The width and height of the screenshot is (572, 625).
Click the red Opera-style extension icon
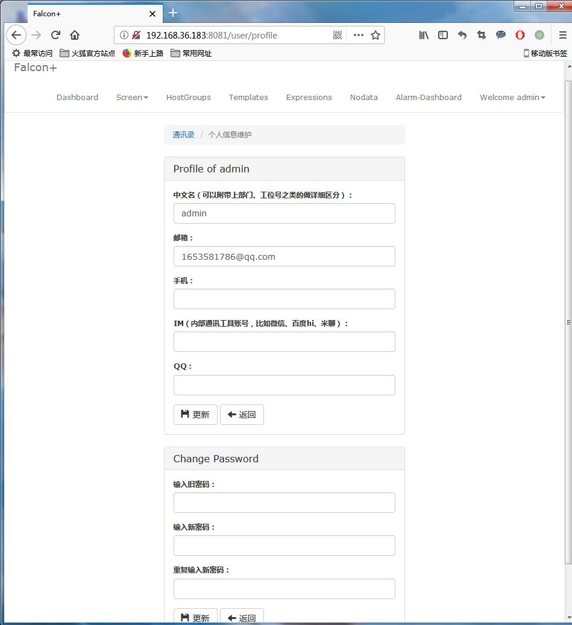click(520, 35)
